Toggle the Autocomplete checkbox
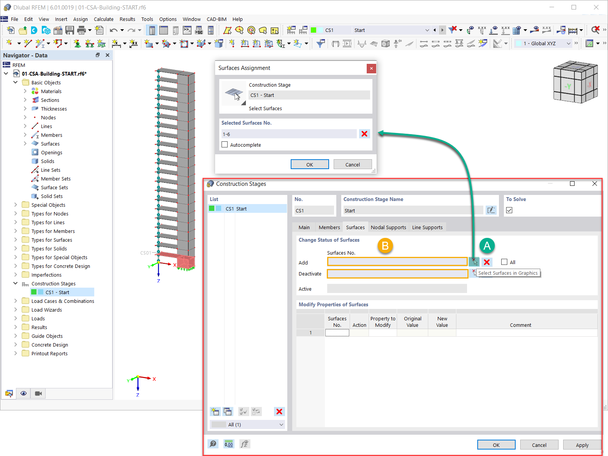The image size is (608, 456). [225, 144]
